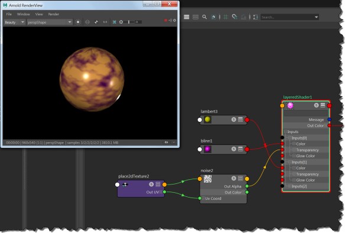Click the view mode icon on noise2 node
Viewport: 345px width, 233px height.
[240, 178]
